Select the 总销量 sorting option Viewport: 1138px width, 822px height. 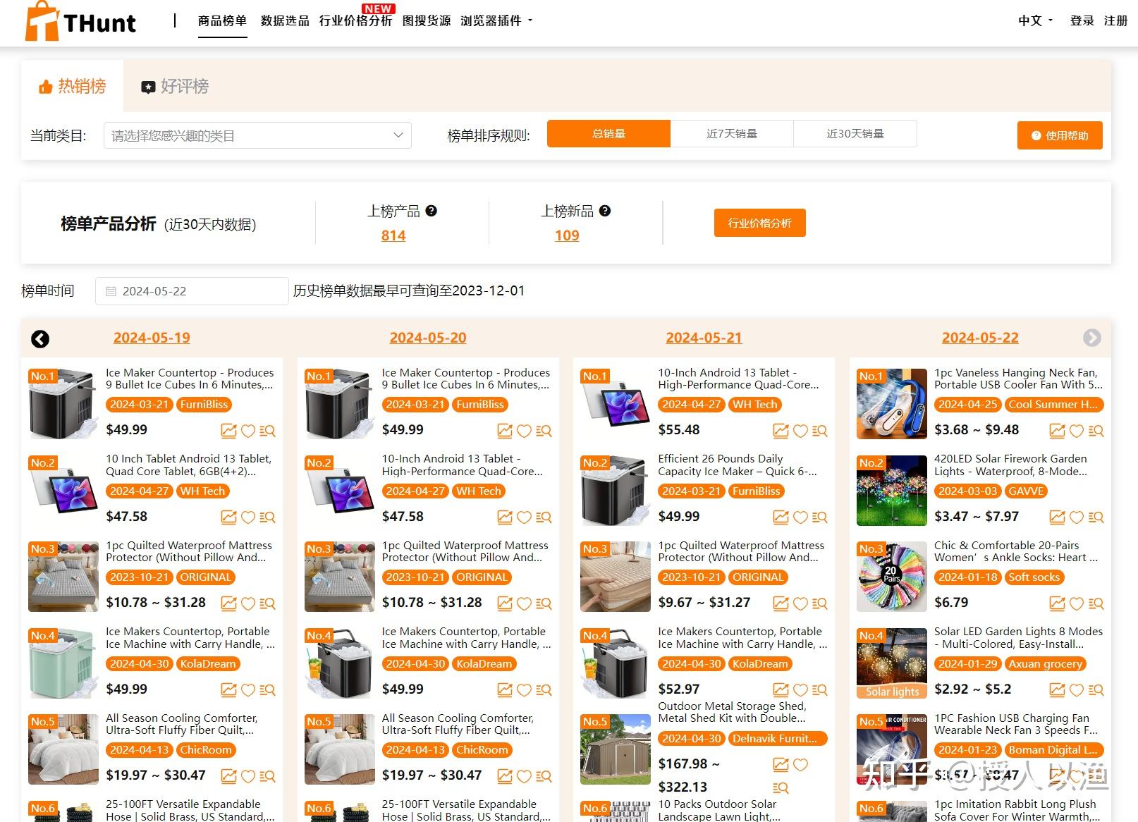coord(608,133)
